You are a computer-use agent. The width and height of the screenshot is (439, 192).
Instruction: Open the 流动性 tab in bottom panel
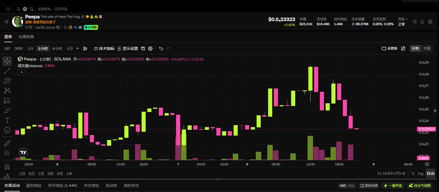click(x=111, y=185)
